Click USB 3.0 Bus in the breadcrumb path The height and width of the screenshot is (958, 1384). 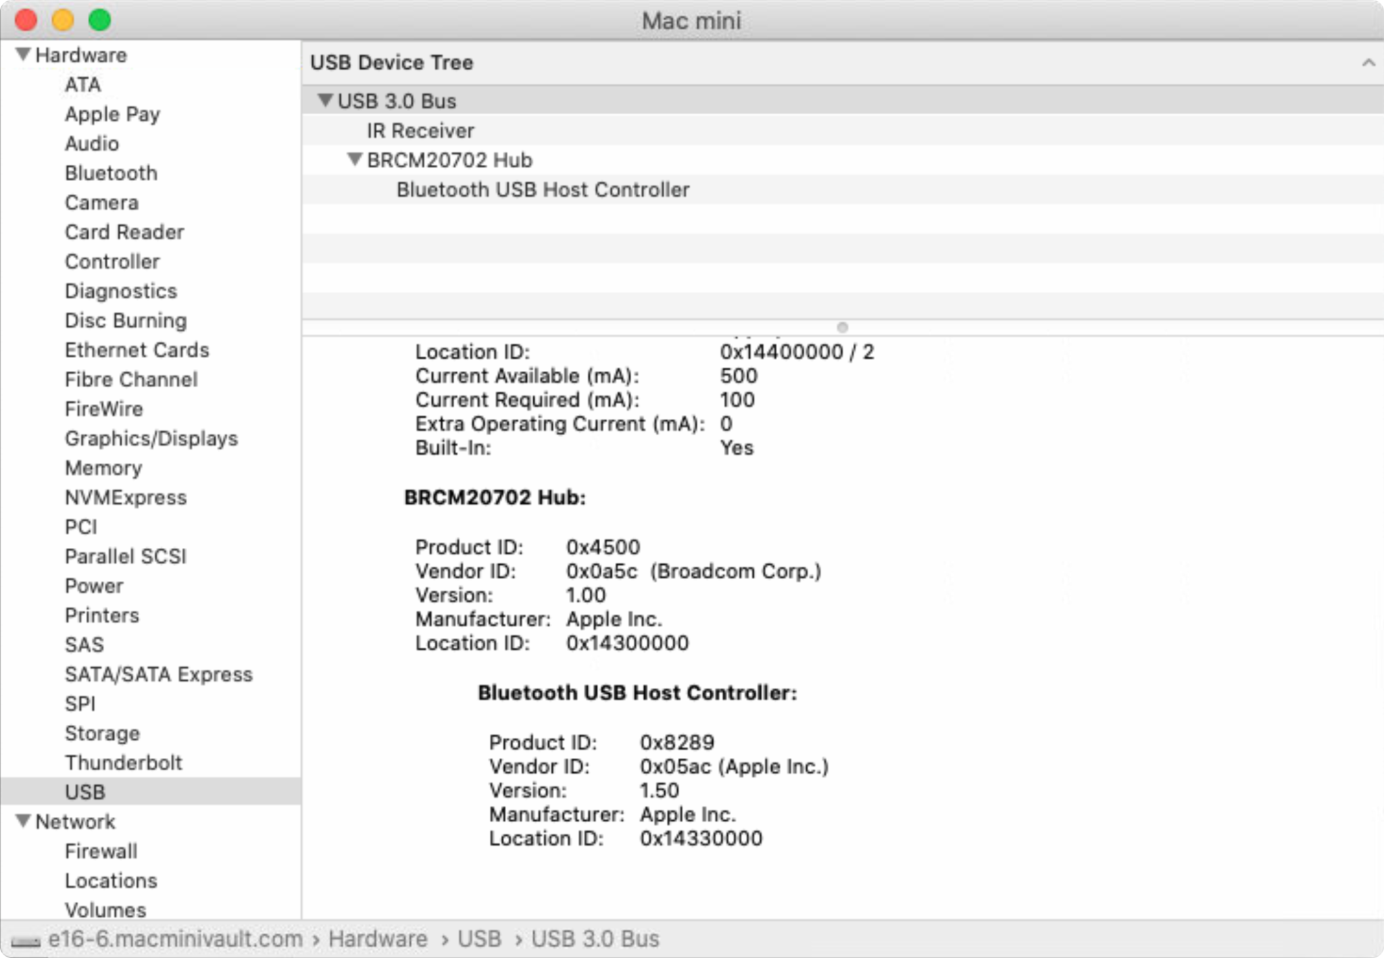point(596,939)
